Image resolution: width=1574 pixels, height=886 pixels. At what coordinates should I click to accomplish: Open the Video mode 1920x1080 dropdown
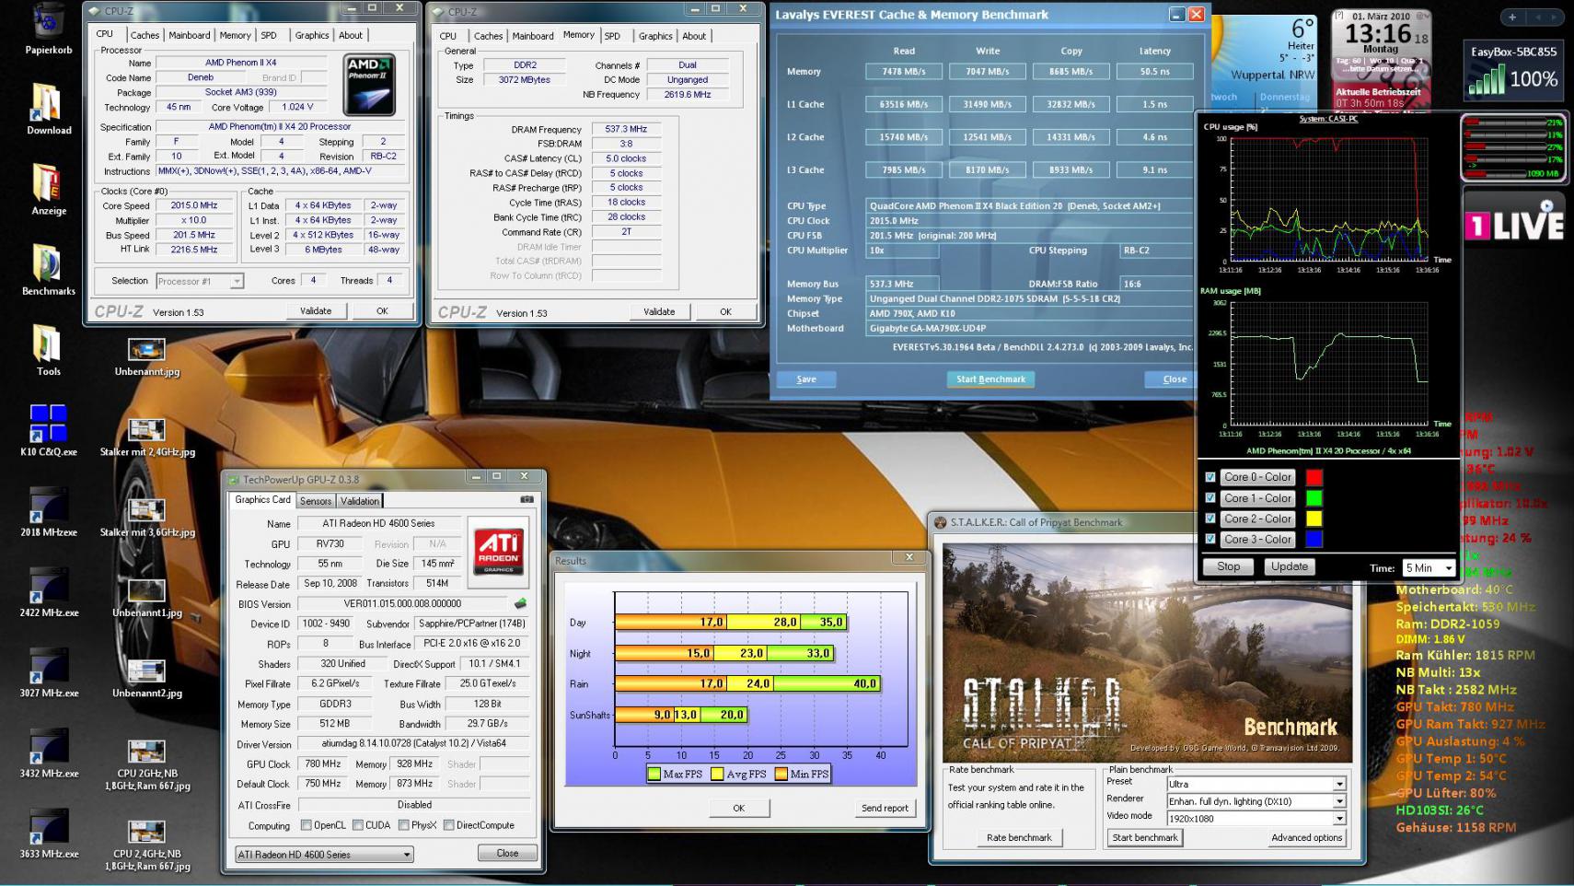(x=1256, y=818)
